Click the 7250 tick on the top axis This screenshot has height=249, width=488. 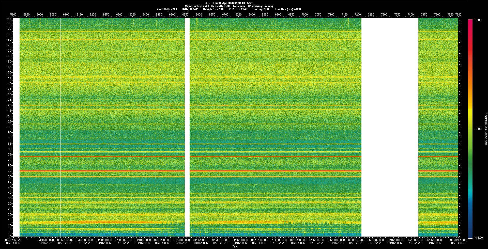point(371,14)
